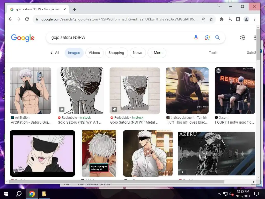Viewport: 265px width, 199px height.
Task: Open the notification center icon
Action: click(256, 194)
